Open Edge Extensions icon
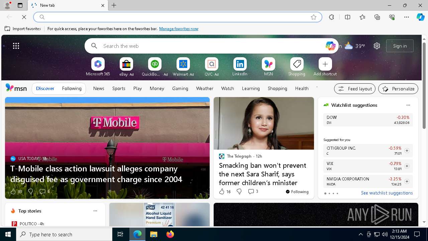The width and height of the screenshot is (428, 241). (331, 17)
